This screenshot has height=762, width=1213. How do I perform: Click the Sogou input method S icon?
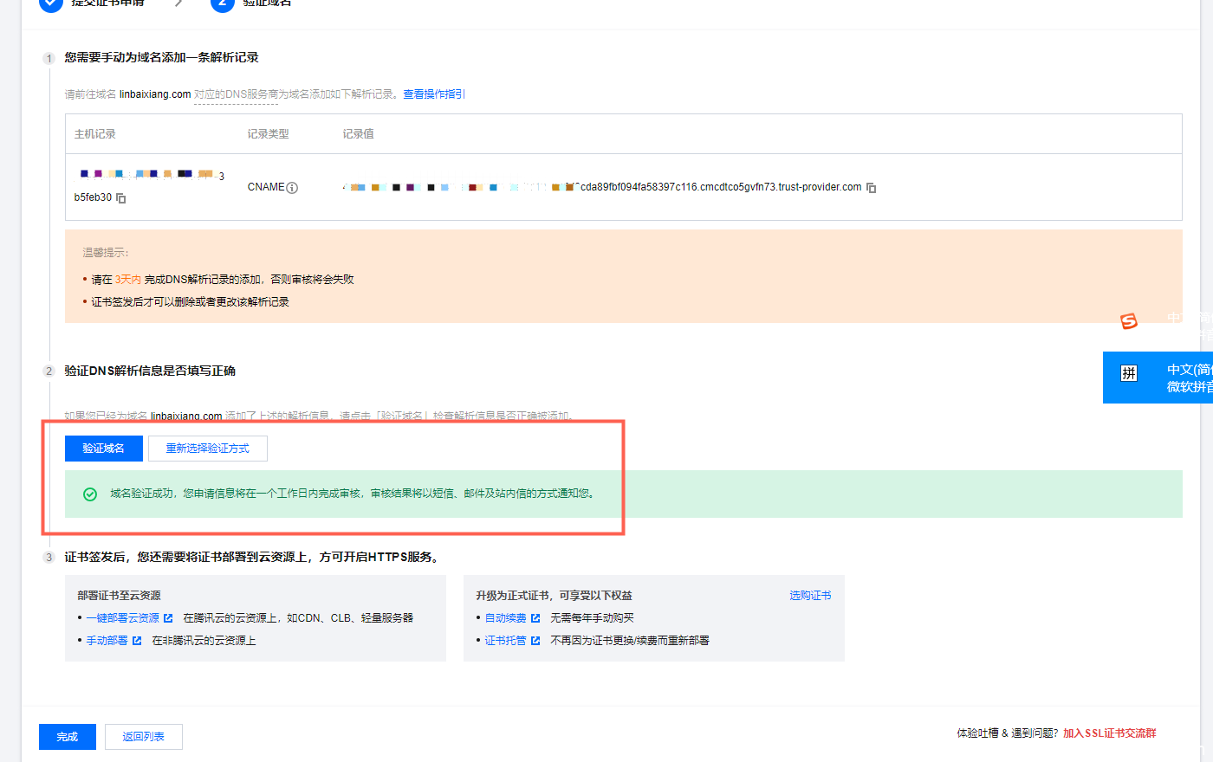(x=1129, y=321)
